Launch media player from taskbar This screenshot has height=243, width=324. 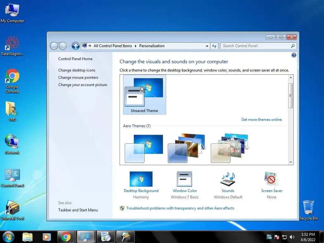(x=47, y=237)
